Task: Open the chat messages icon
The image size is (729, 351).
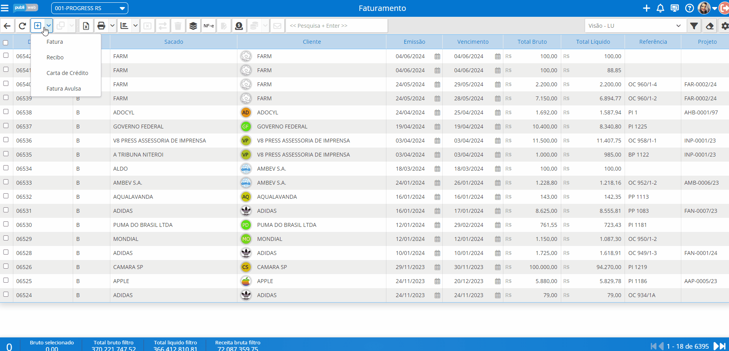Action: click(x=675, y=8)
